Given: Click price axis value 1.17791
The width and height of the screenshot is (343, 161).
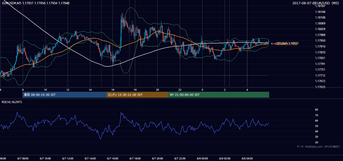Looking at the screenshot, I should [x=320, y=64].
